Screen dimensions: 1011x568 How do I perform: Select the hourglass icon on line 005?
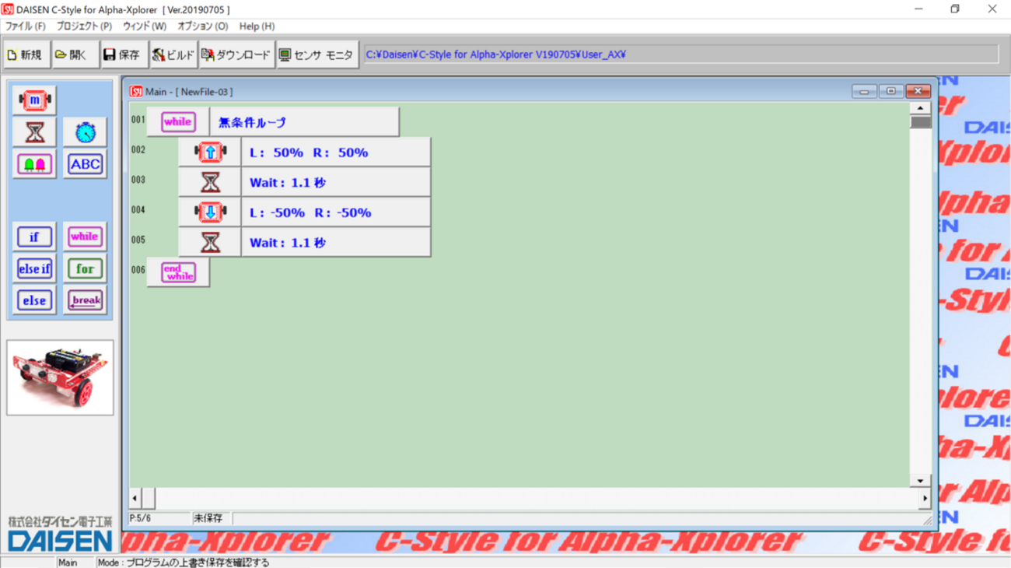tap(210, 243)
